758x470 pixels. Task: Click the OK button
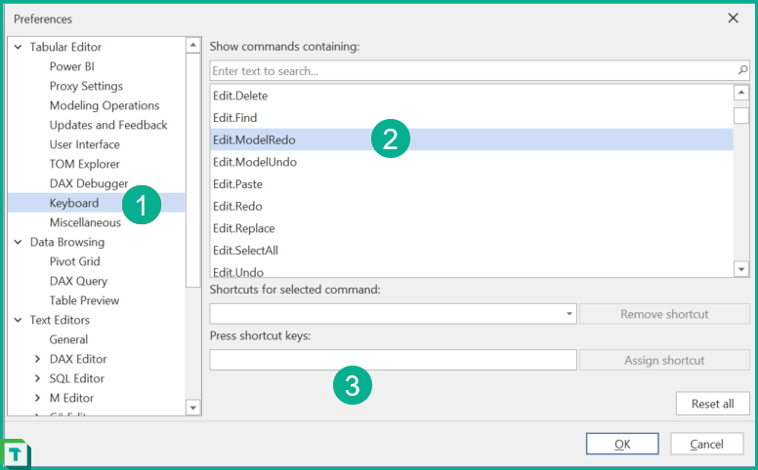[622, 444]
